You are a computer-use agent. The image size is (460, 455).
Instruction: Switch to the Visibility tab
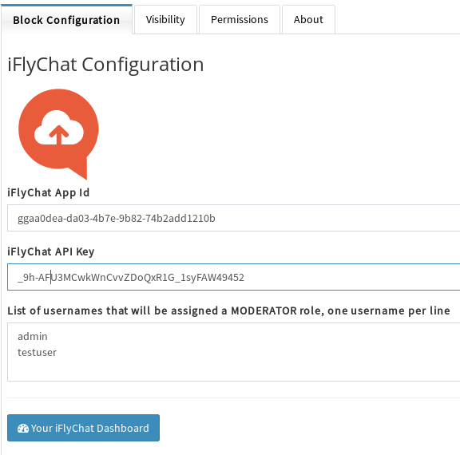[x=165, y=20]
